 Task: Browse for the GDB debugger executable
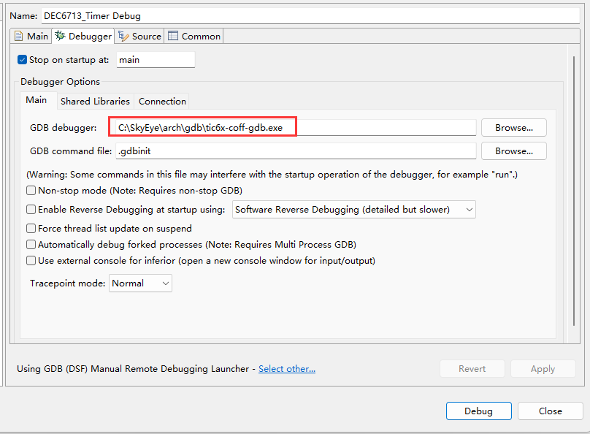(513, 128)
